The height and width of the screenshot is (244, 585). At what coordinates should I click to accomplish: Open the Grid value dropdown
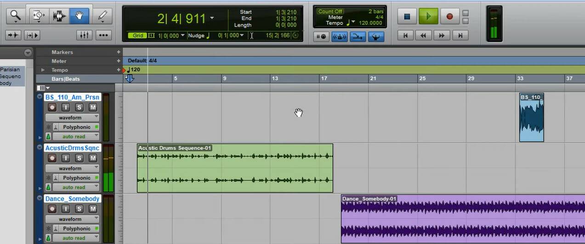182,36
